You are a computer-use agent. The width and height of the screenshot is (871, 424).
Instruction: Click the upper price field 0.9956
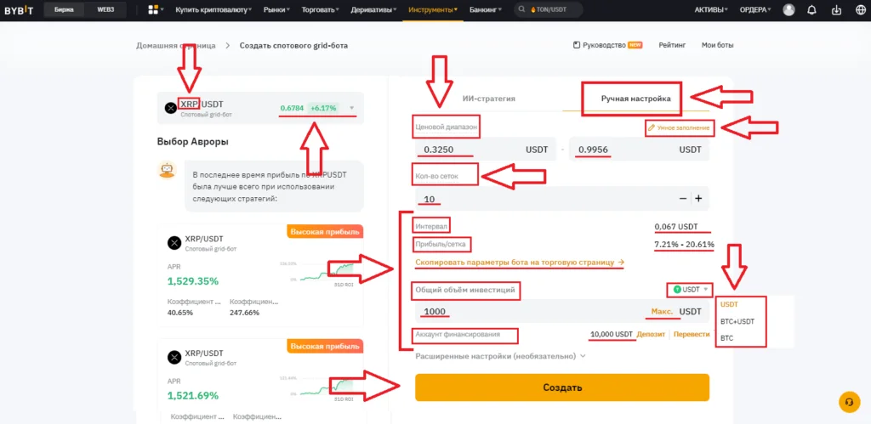click(x=640, y=150)
